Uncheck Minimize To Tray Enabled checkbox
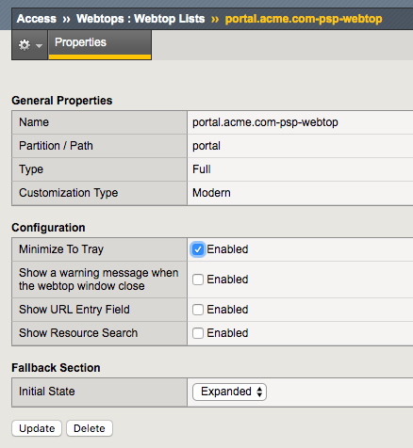The width and height of the screenshot is (413, 448). (198, 249)
